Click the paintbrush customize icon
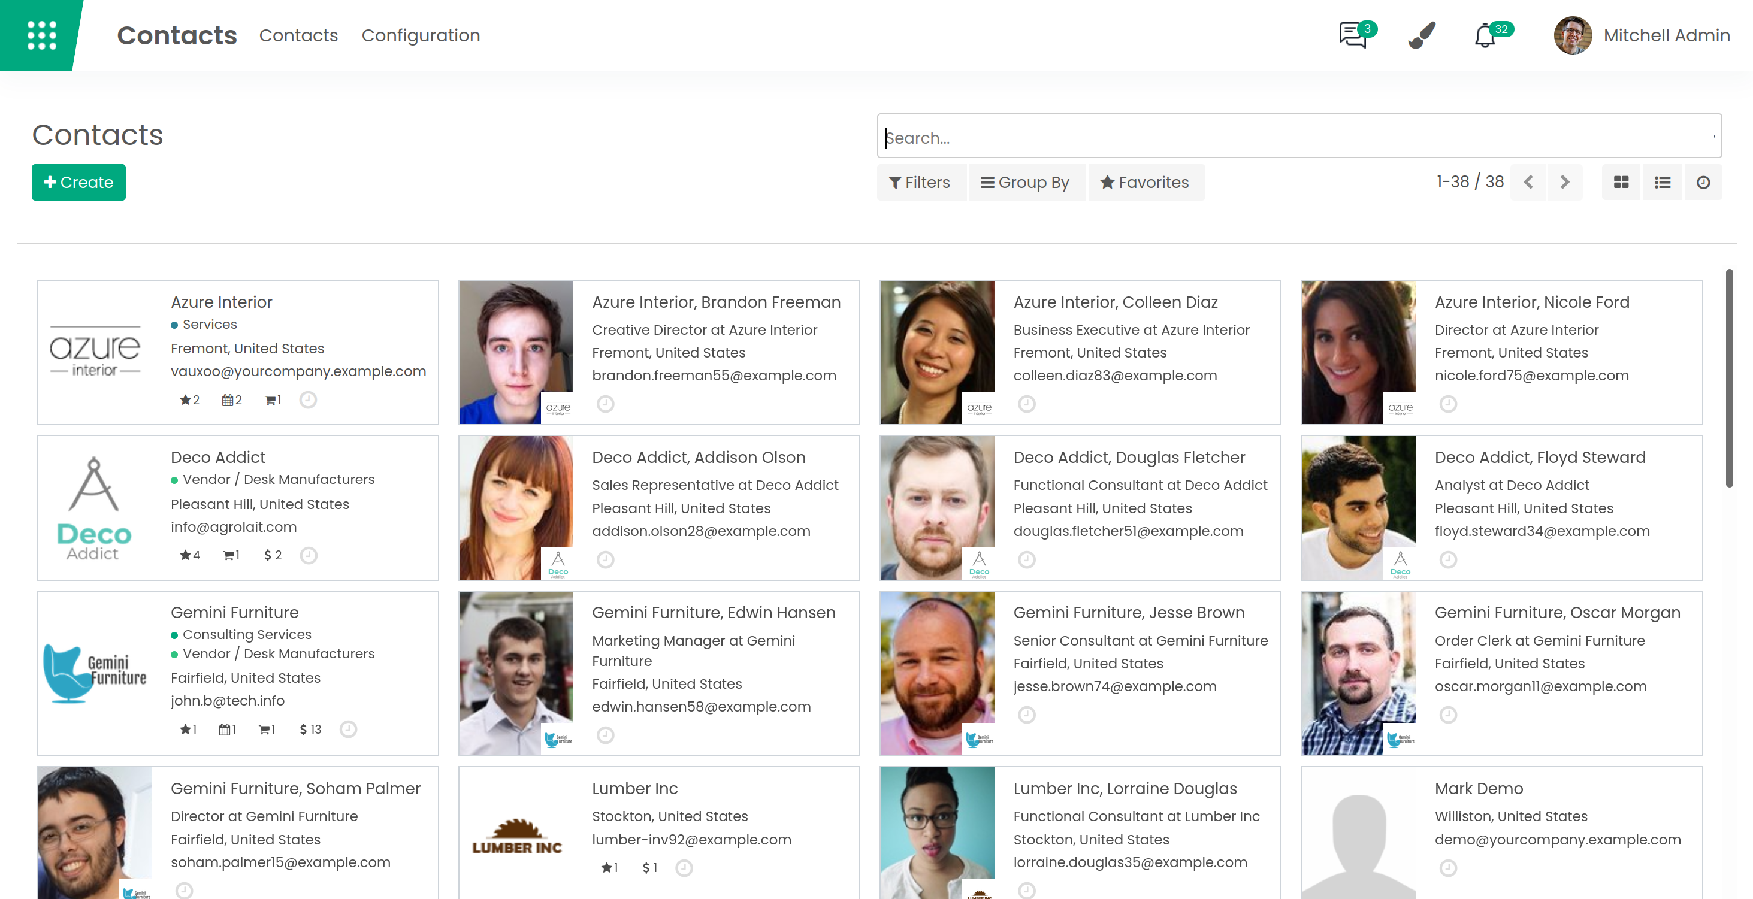The image size is (1753, 899). coord(1422,35)
